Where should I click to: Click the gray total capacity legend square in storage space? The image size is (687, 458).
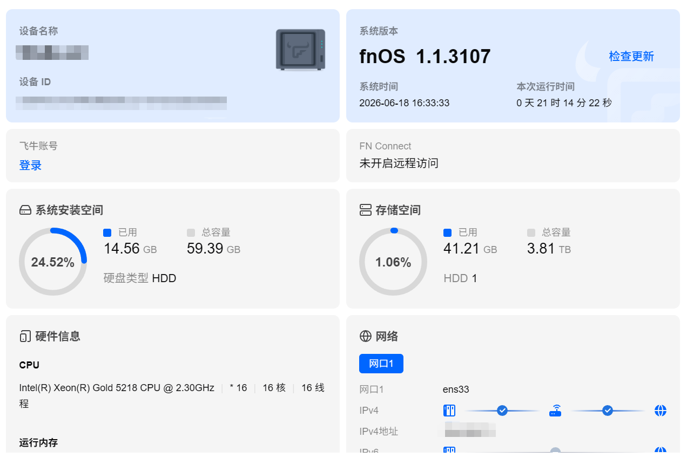(x=531, y=233)
